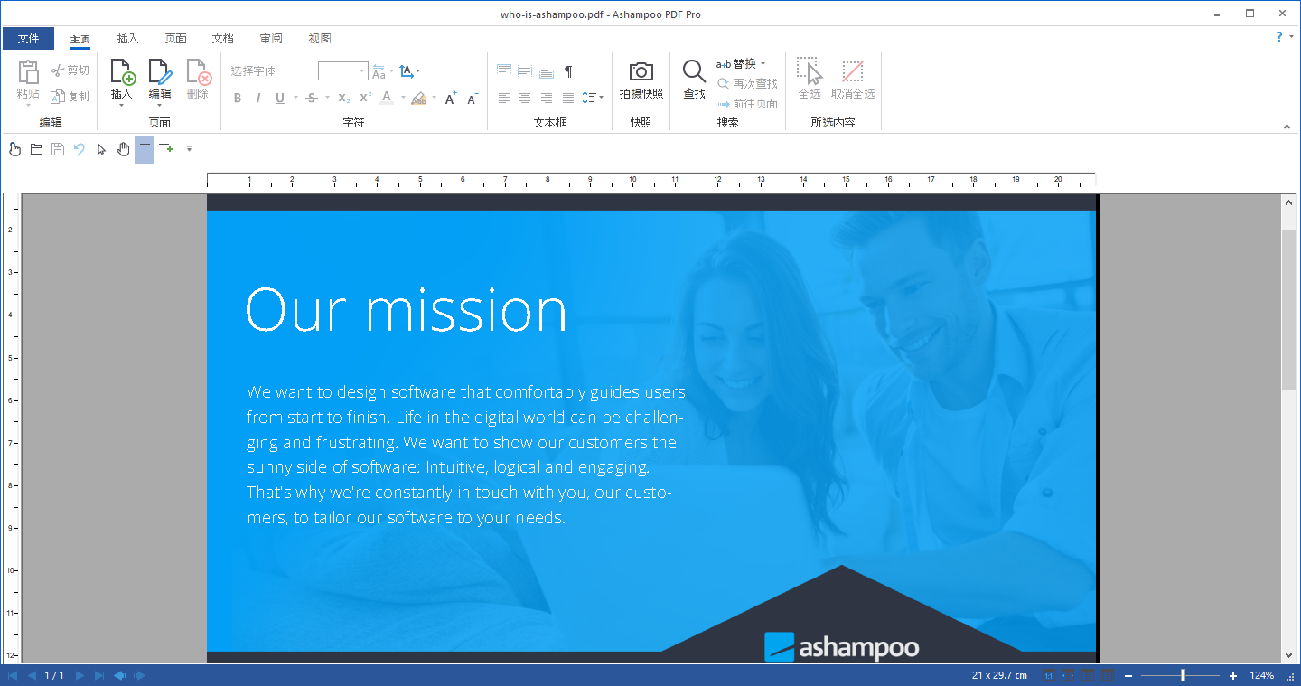Click the vertical scrollbar thumb

(x=1288, y=310)
